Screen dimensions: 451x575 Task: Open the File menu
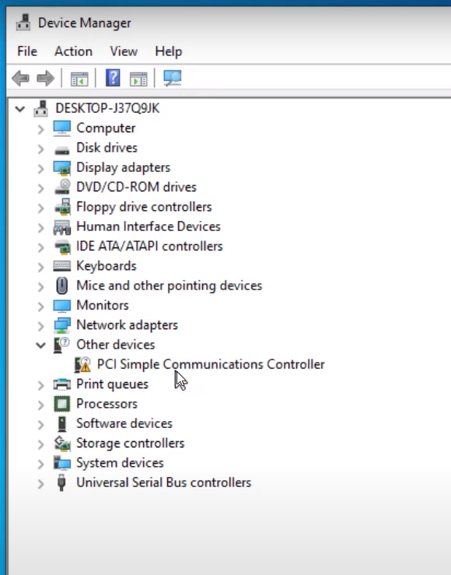27,51
